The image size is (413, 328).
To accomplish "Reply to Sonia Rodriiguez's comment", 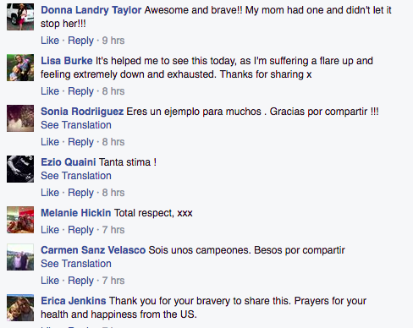I will [80, 142].
